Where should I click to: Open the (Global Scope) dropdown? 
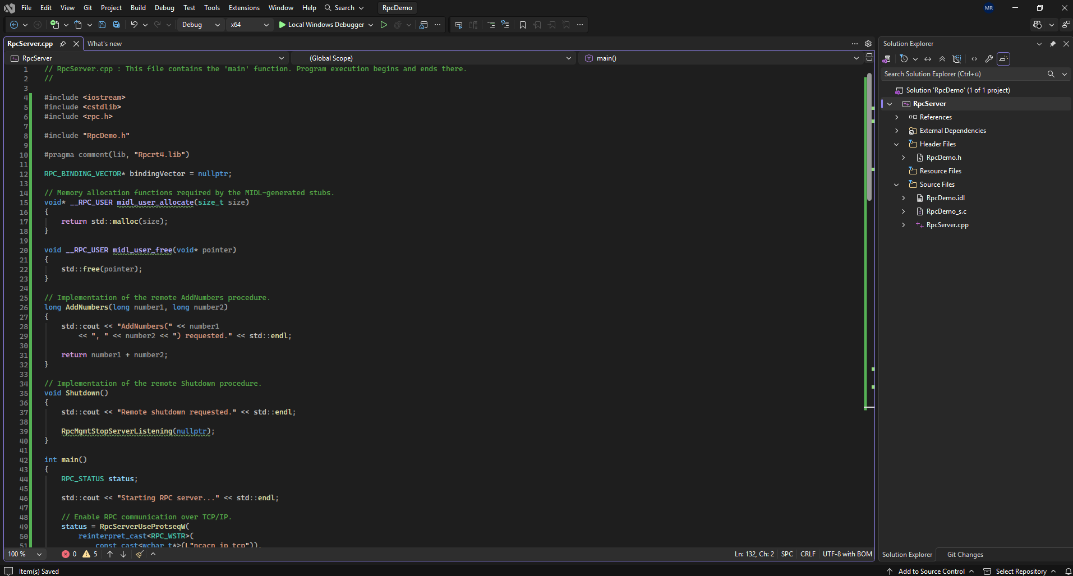click(x=434, y=58)
